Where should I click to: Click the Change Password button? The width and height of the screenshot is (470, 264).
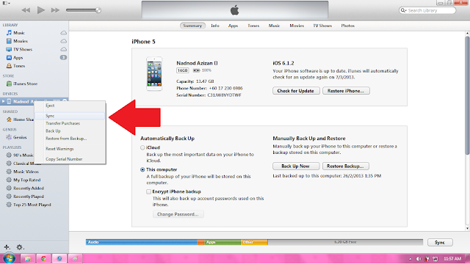click(x=178, y=214)
